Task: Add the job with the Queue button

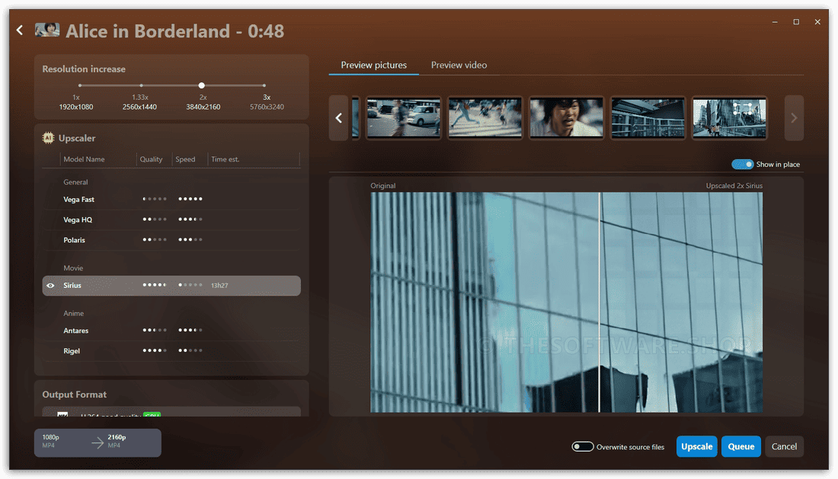Action: pos(740,446)
